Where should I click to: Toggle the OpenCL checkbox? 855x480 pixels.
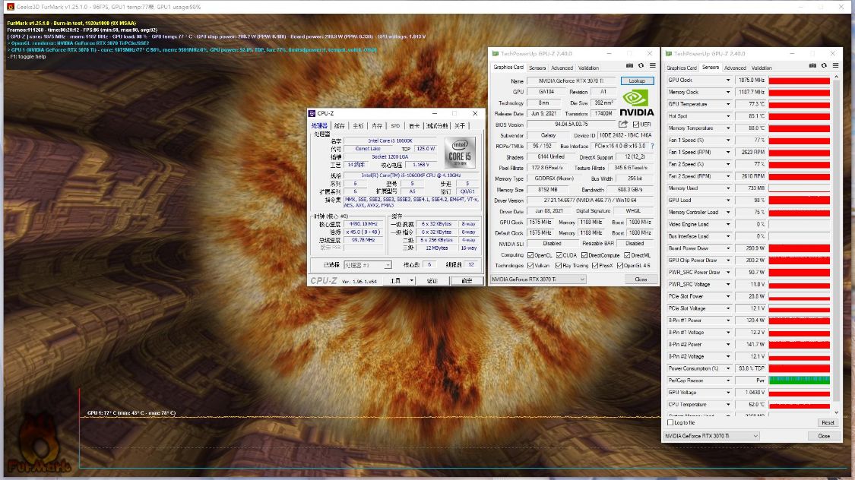coord(530,255)
